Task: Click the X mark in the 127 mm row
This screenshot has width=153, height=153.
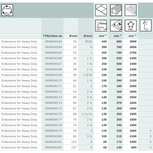Action: (151, 147)
